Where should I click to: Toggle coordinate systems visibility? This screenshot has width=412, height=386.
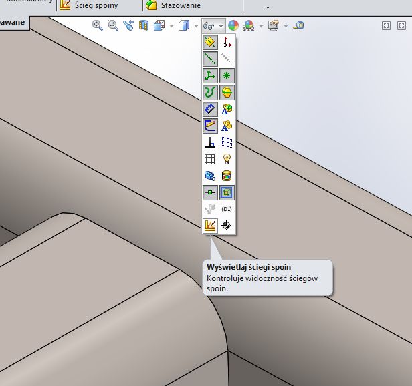[x=211, y=75]
